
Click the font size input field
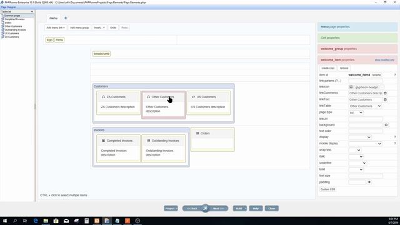(x=366, y=176)
